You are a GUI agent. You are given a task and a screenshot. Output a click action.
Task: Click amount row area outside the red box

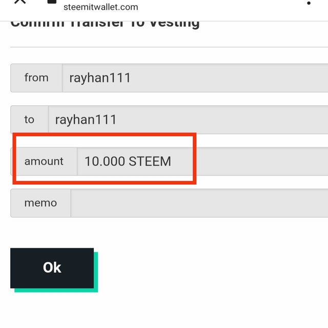pos(261,161)
